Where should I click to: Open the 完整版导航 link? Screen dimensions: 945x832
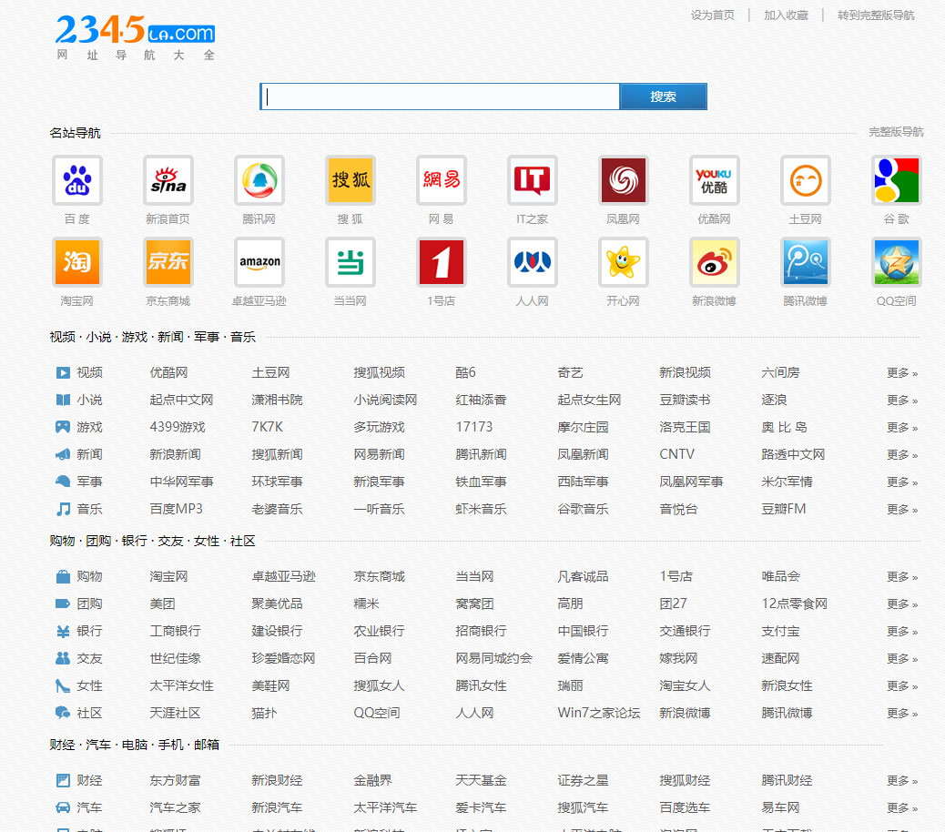coord(896,132)
